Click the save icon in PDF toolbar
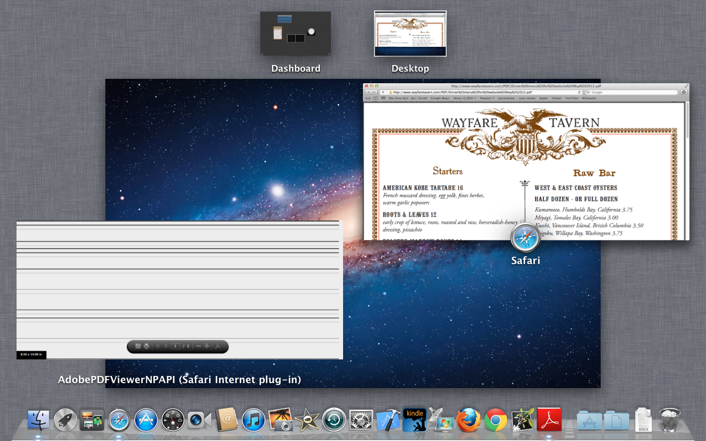Viewport: 706px width, 441px height. (138, 346)
